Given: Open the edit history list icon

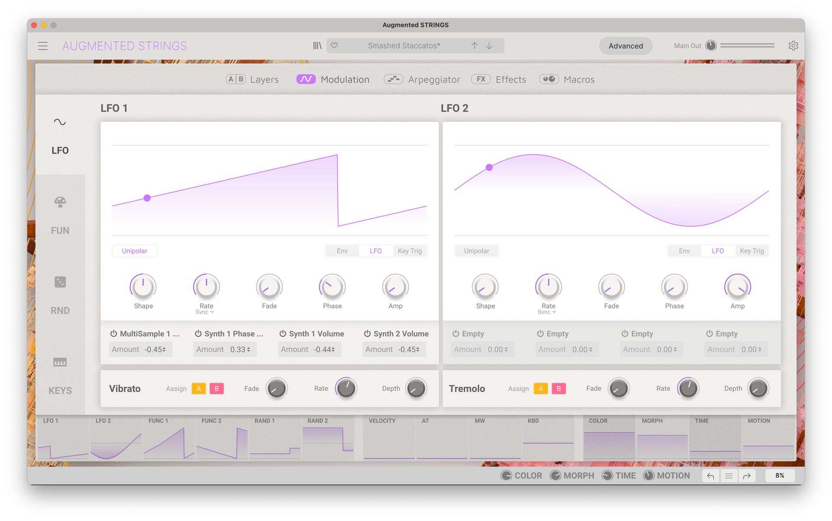Looking at the screenshot, I should pyautogui.click(x=729, y=476).
